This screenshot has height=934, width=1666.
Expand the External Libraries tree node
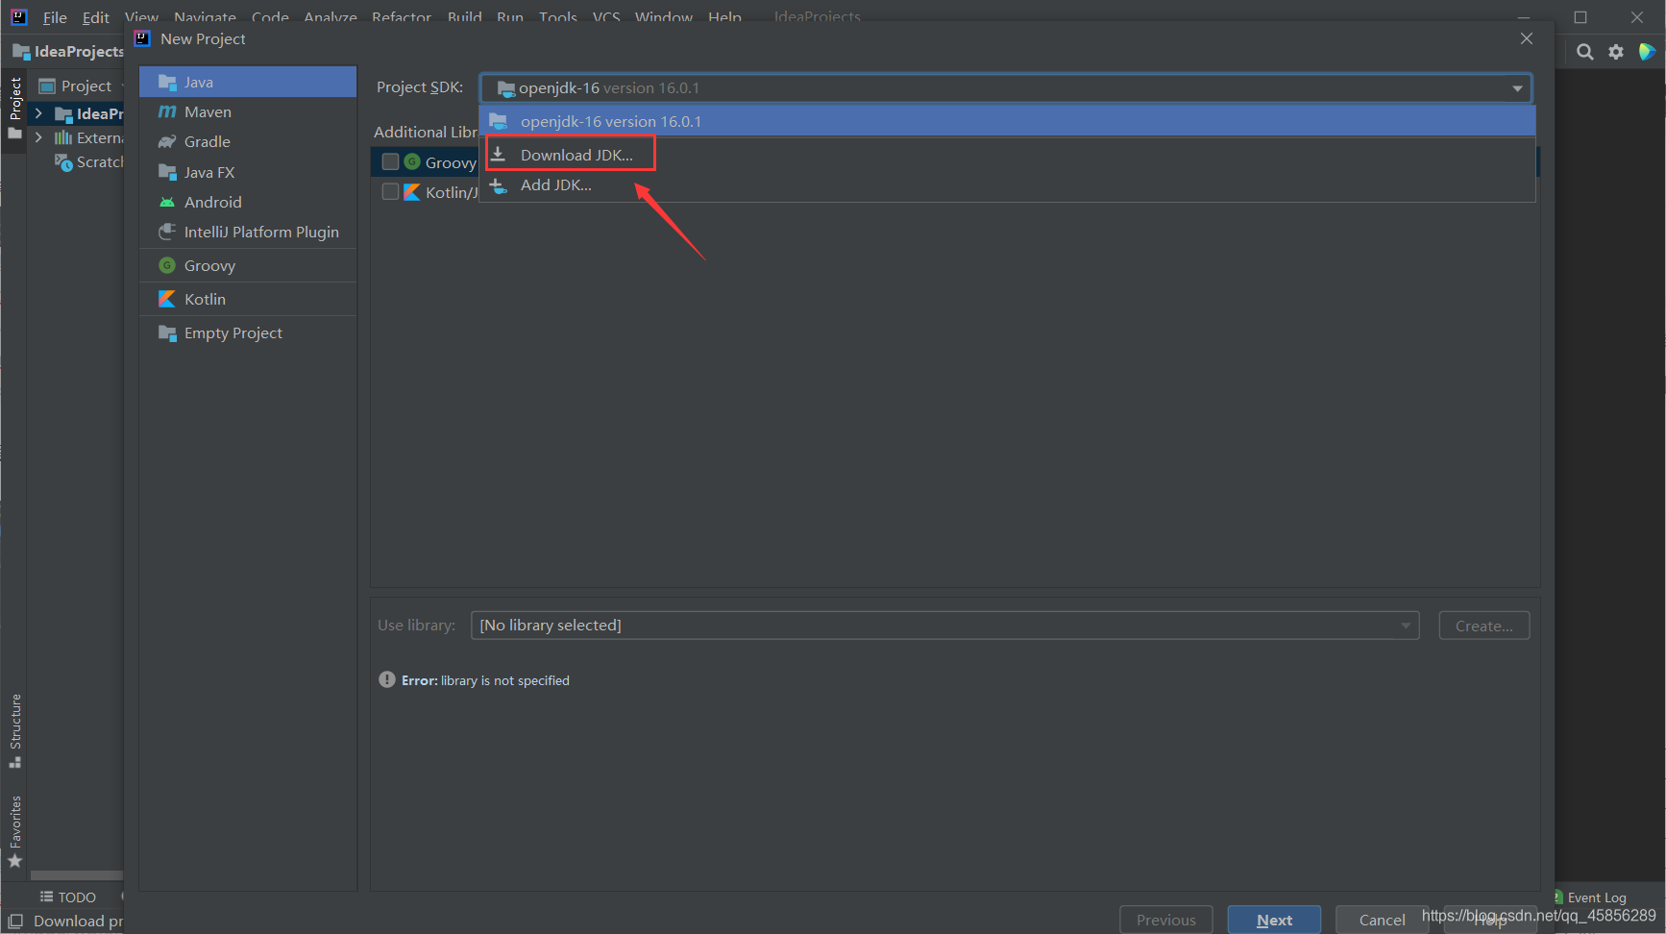click(x=38, y=137)
